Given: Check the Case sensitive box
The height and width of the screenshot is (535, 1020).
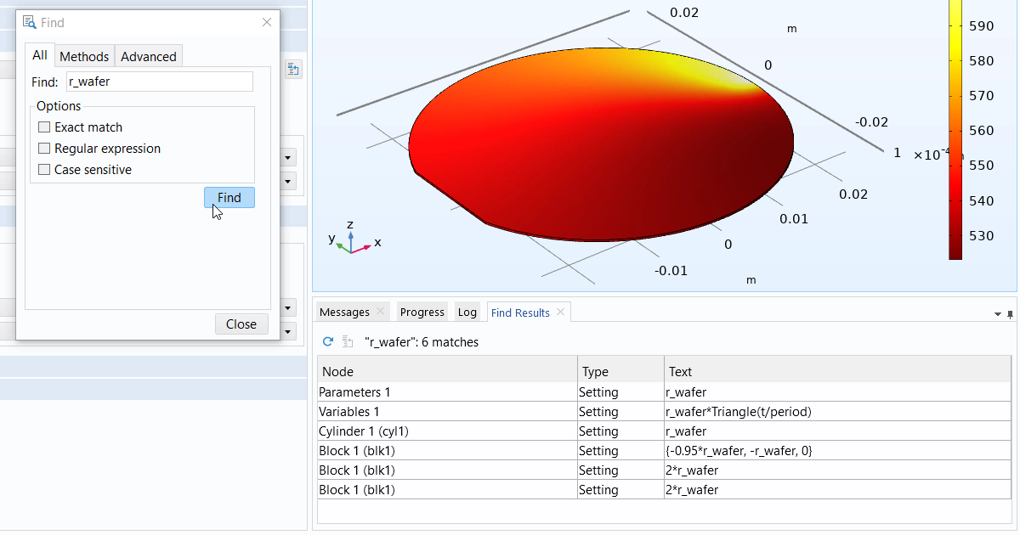Looking at the screenshot, I should click(x=45, y=170).
